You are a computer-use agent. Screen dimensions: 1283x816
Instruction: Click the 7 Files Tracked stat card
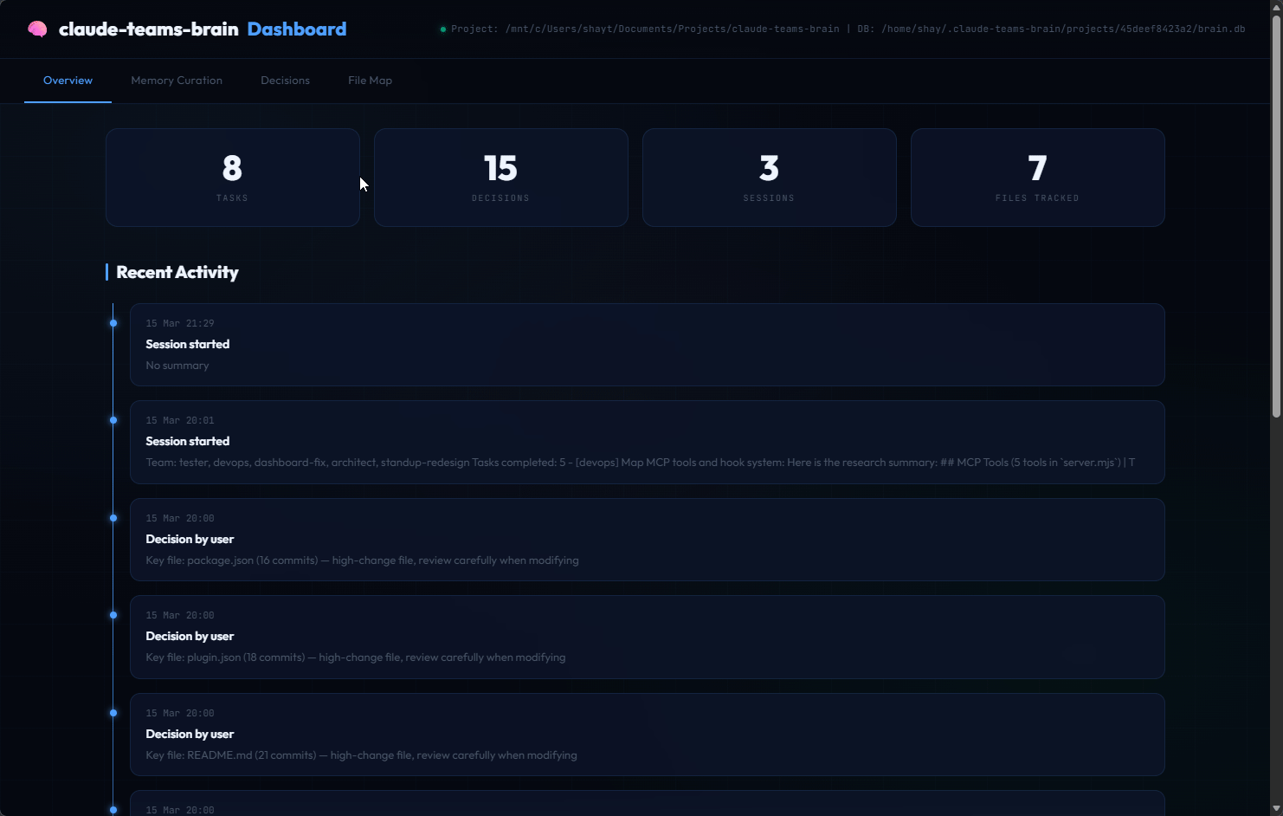1037,178
